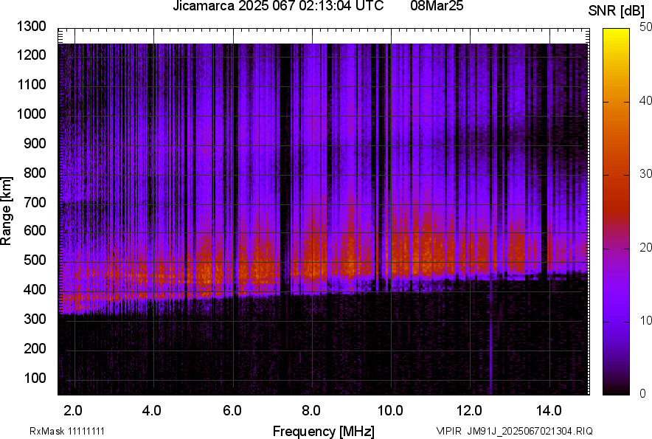Click the date label '08Mar25'
652x439 pixels.
(437, 6)
